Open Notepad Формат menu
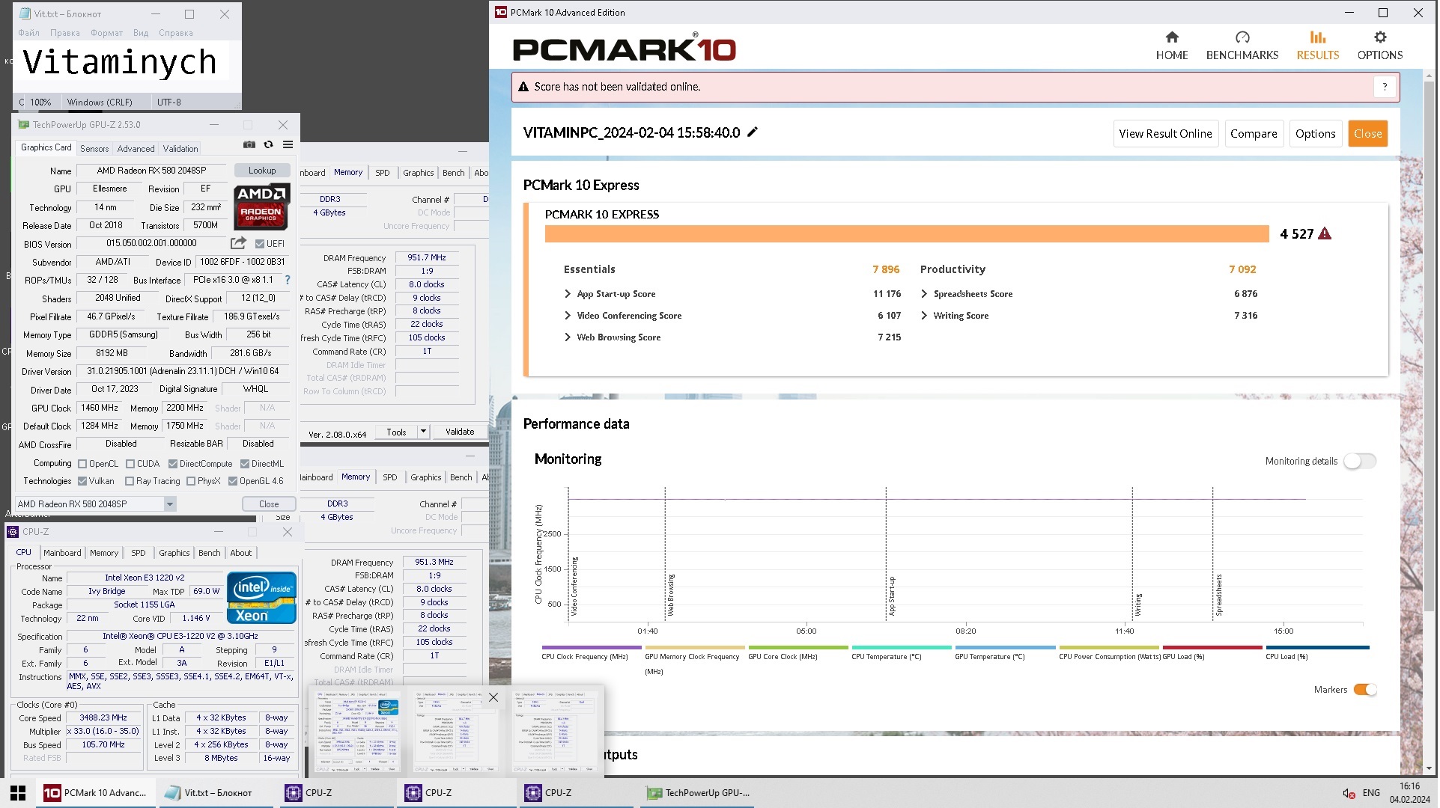This screenshot has width=1440, height=808. click(107, 33)
